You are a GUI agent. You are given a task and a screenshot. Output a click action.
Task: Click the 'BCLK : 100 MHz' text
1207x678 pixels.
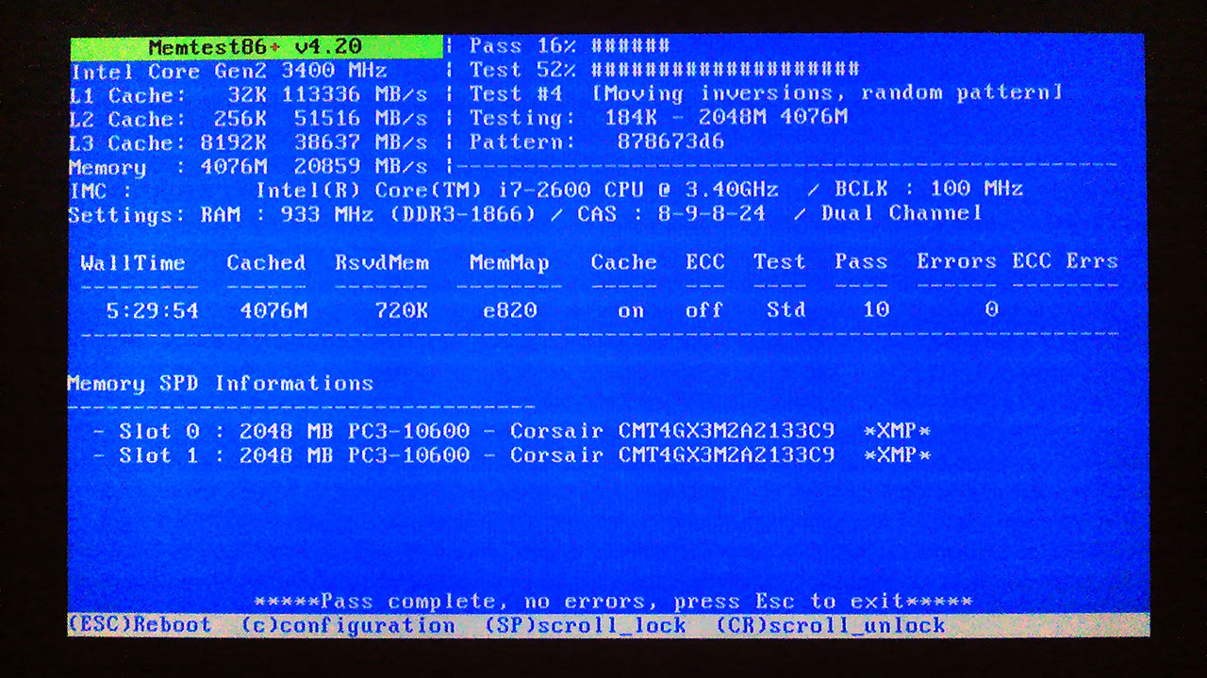pos(929,189)
